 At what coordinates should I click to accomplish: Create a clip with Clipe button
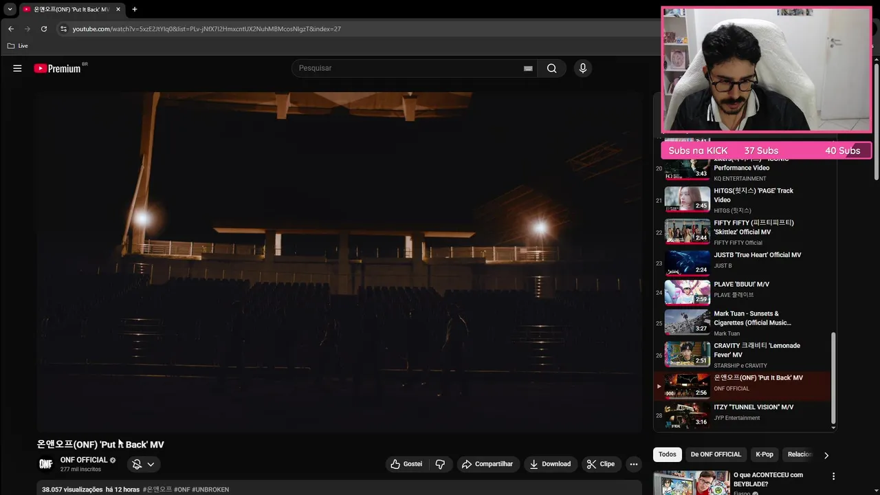pos(601,464)
